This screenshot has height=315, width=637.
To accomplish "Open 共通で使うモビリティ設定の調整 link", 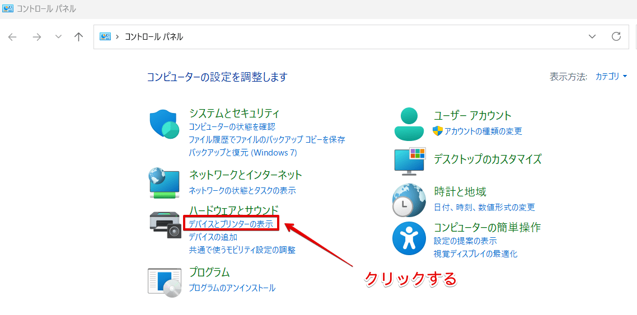I will [242, 250].
